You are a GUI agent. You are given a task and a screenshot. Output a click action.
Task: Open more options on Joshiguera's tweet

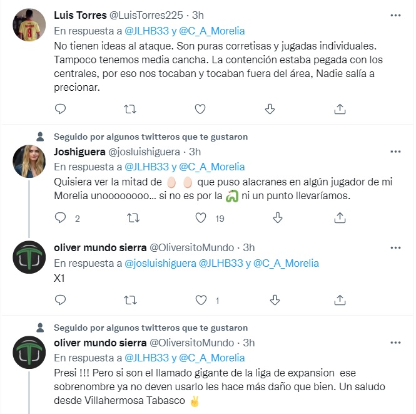[395, 151]
